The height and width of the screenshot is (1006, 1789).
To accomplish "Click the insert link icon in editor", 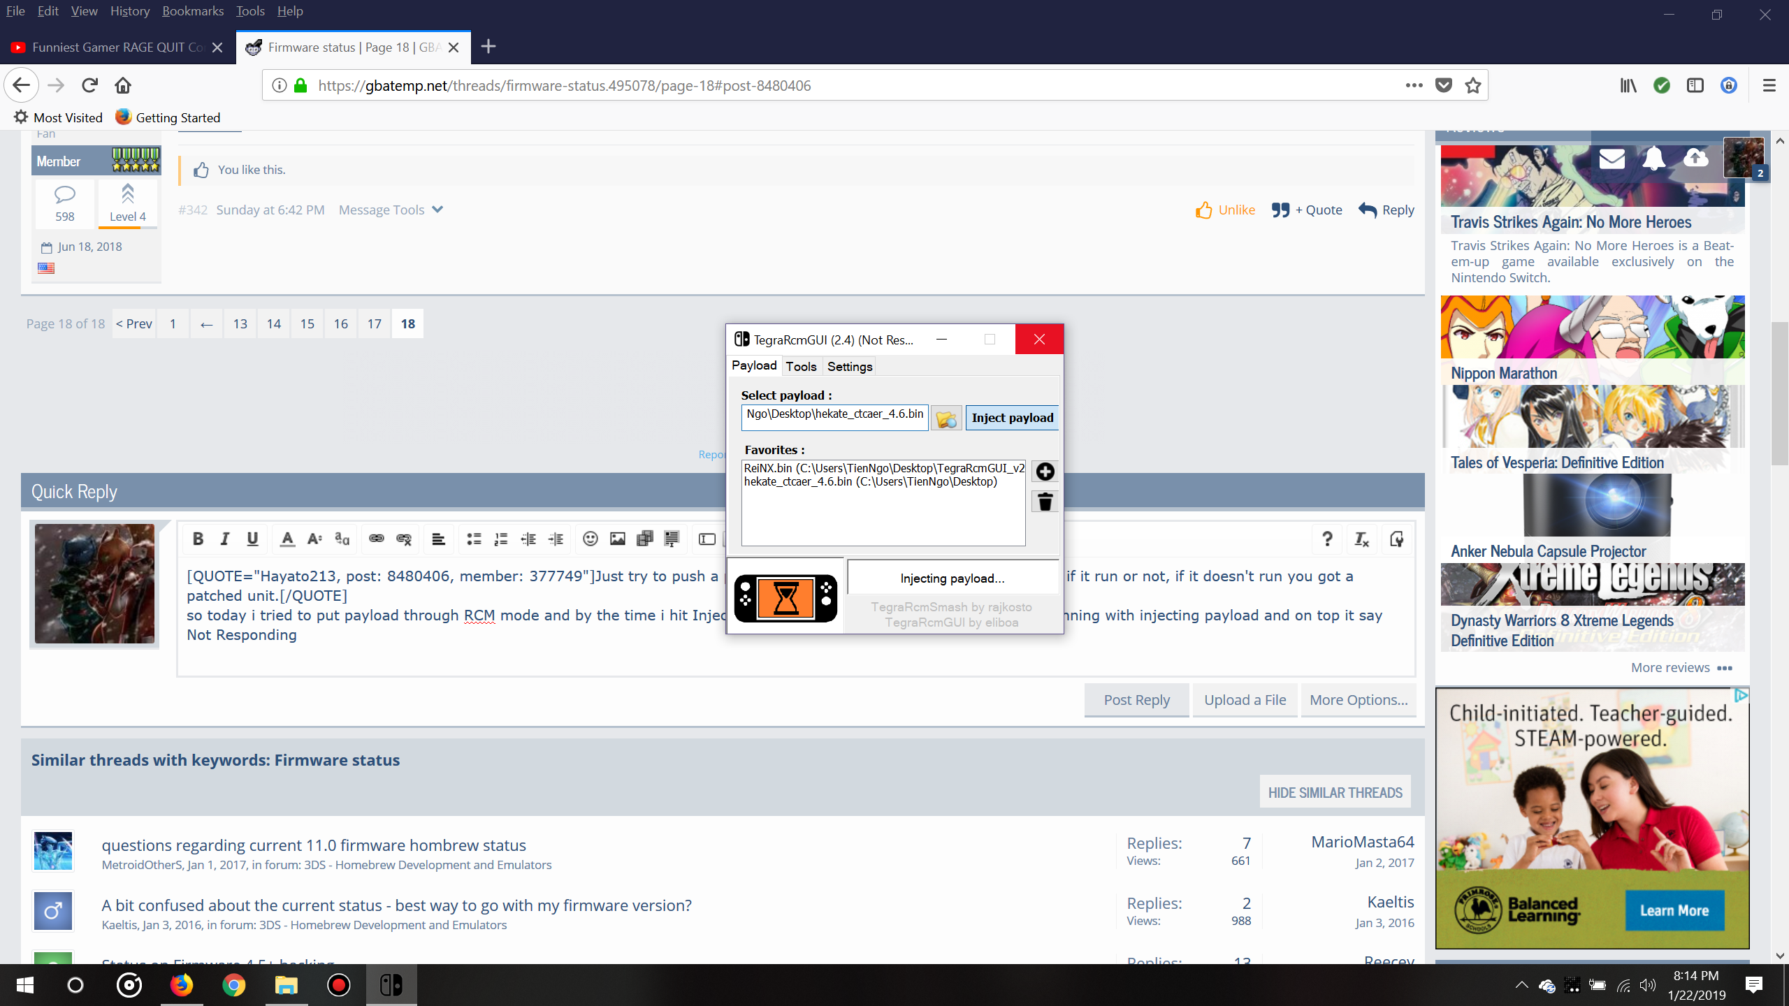I will click(x=377, y=539).
